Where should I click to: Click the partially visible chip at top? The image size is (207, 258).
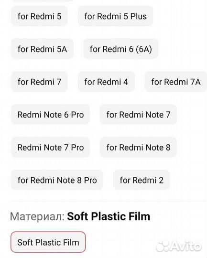(x=43, y=0)
